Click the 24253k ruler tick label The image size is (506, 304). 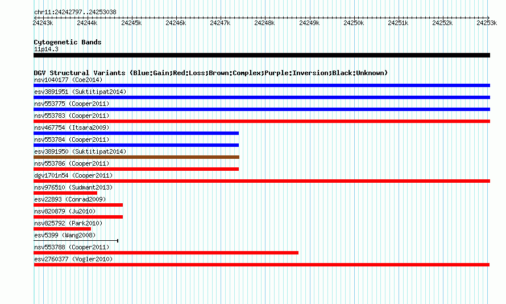(487, 23)
